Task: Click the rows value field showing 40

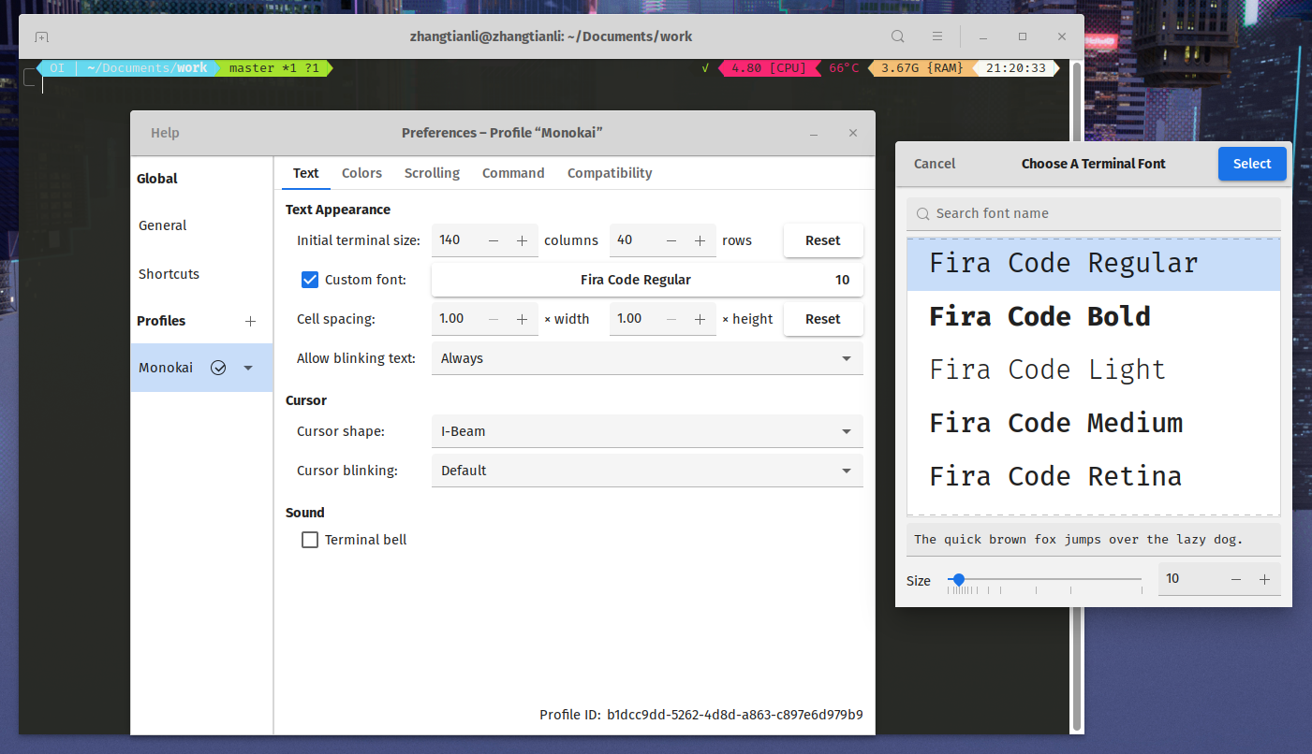Action: (x=634, y=240)
